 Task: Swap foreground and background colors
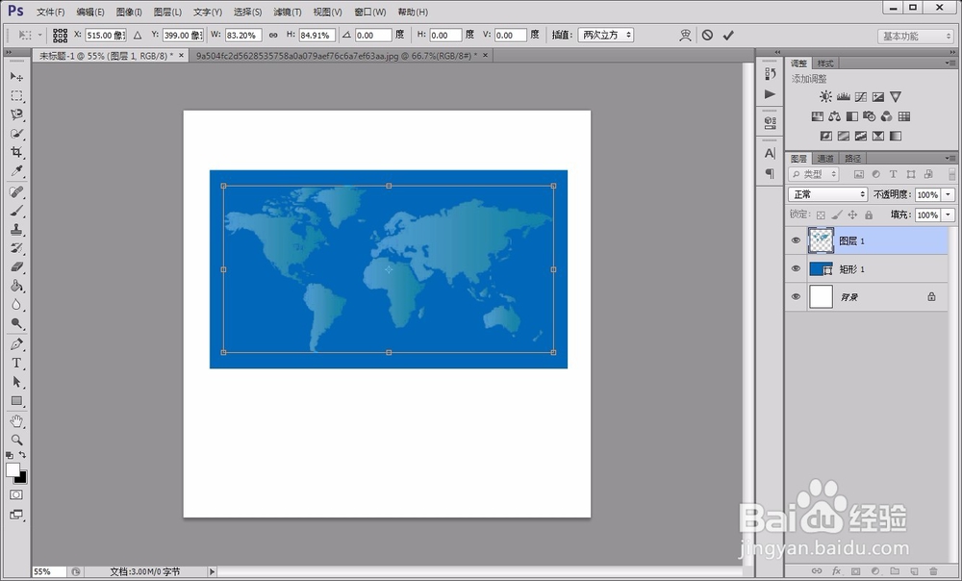[23, 455]
